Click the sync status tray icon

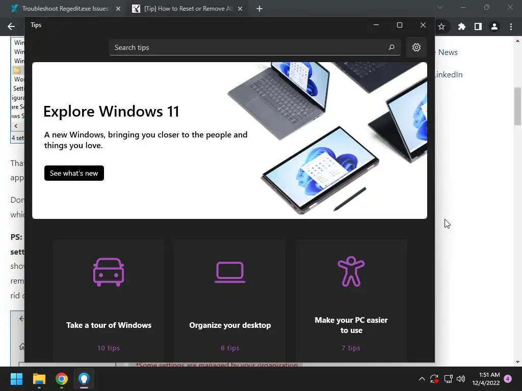pos(434,379)
